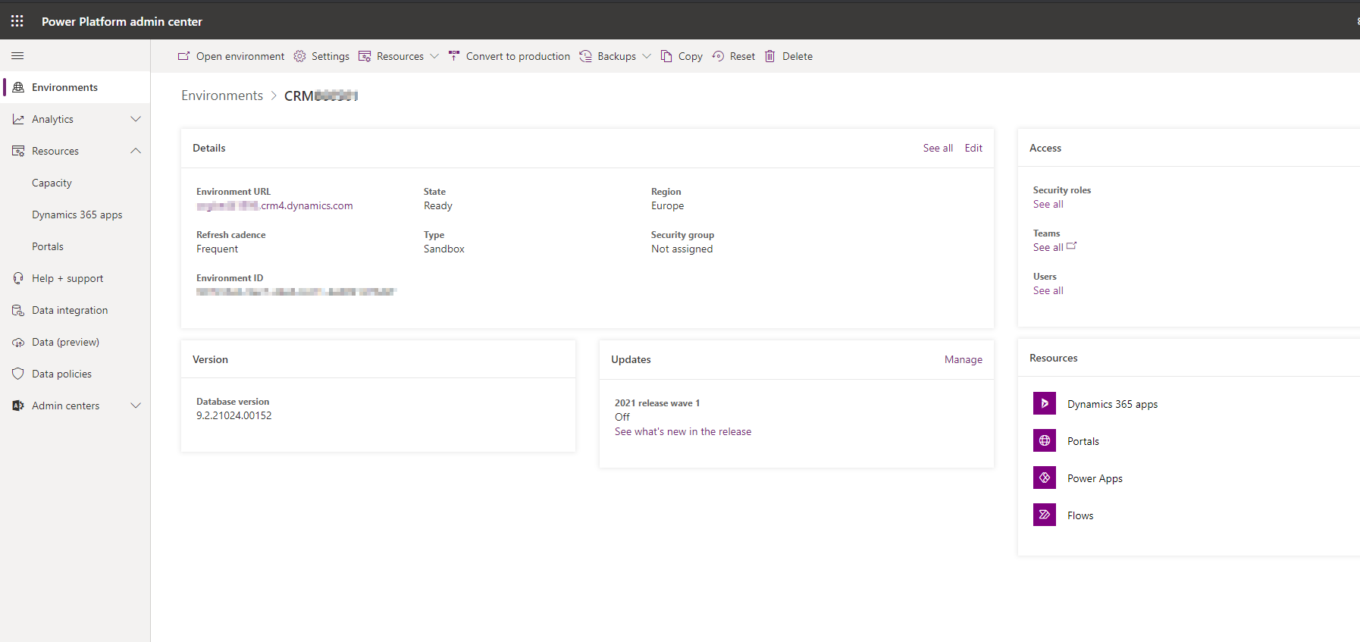
Task: Click the Power Apps purple icon
Action: [1045, 478]
